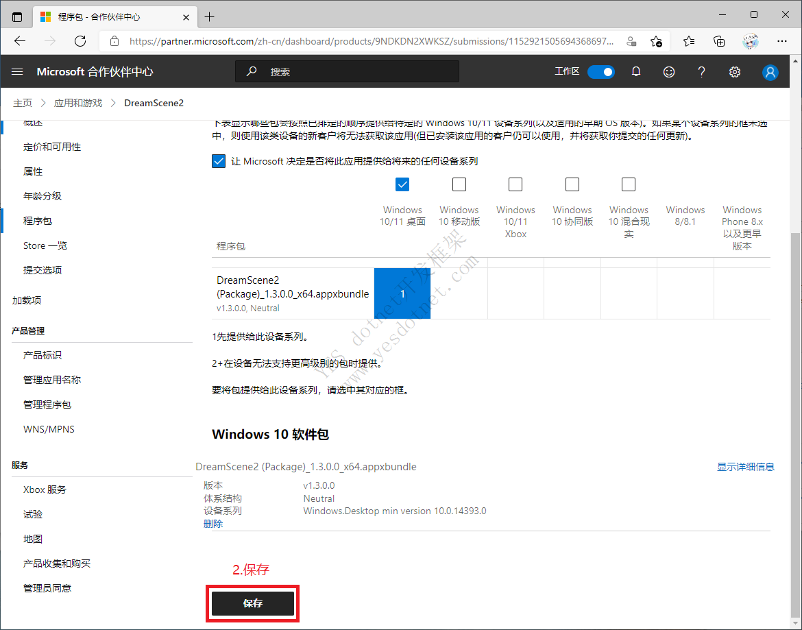Image resolution: width=802 pixels, height=630 pixels.
Task: Open Store 一览 in sidebar
Action: point(45,245)
